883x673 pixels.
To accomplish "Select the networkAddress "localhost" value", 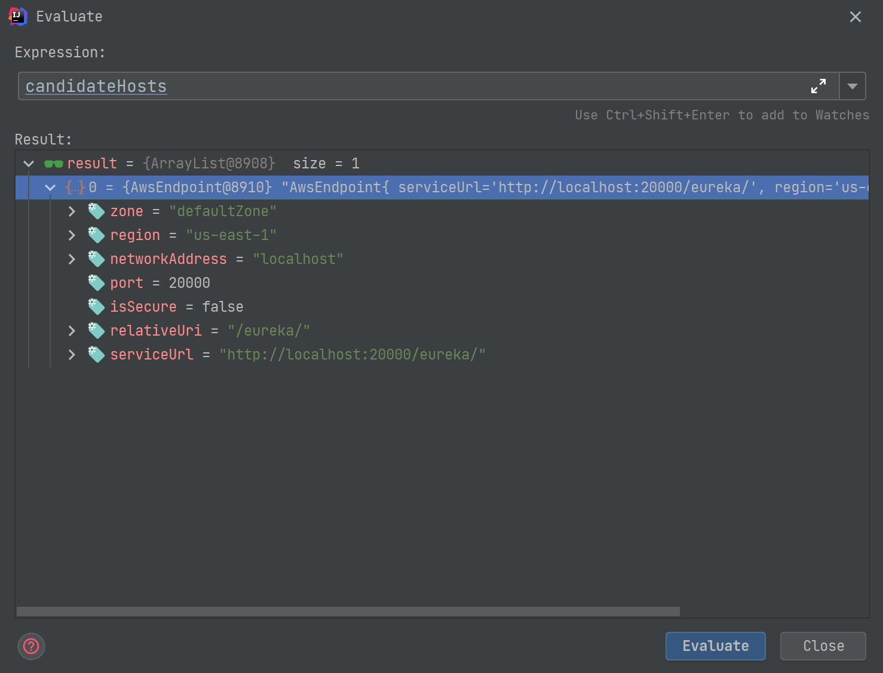I will click(298, 259).
